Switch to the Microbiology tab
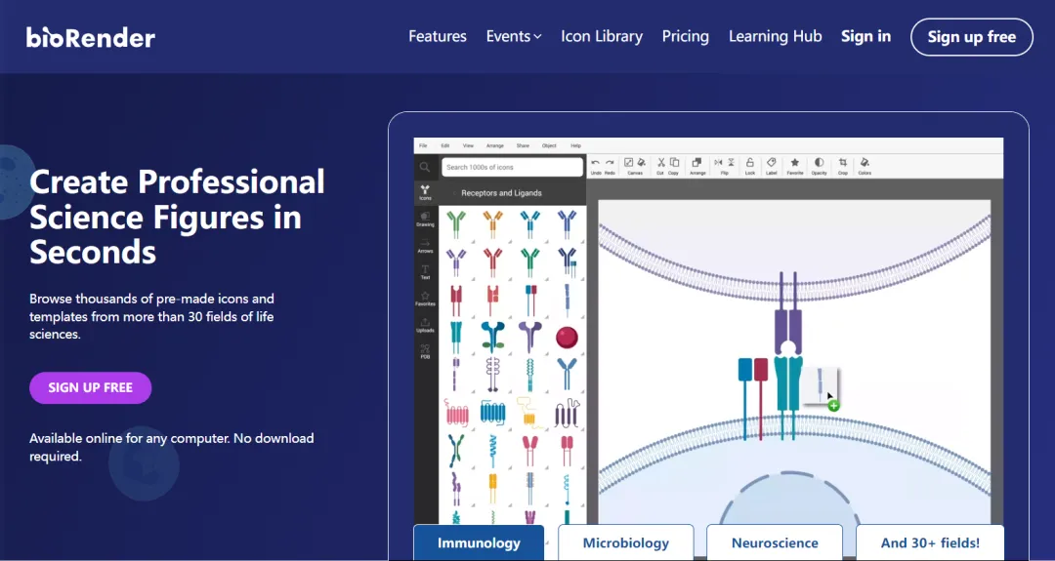Image resolution: width=1055 pixels, height=561 pixels. (x=626, y=542)
